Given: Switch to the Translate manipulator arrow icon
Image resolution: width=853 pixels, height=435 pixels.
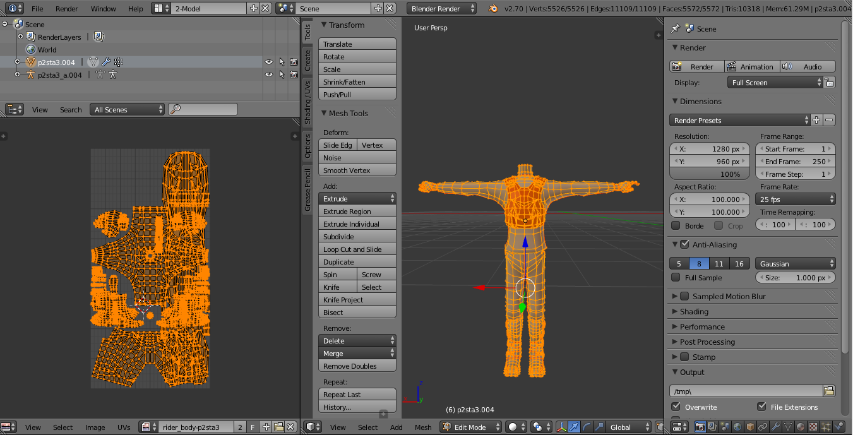Looking at the screenshot, I should tap(573, 427).
